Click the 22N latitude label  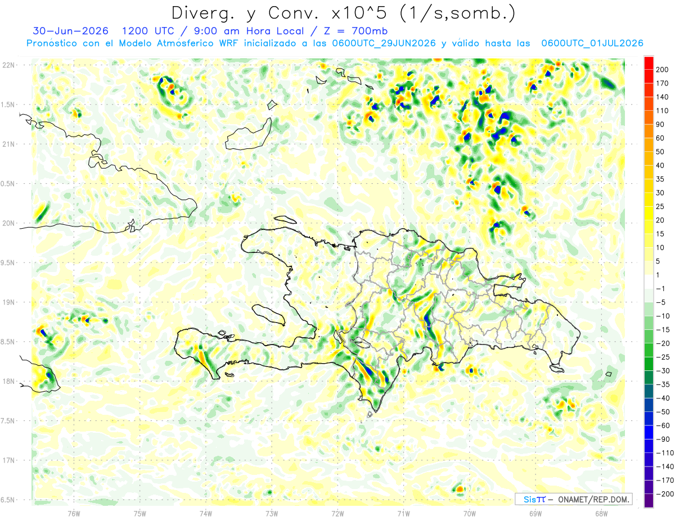pyautogui.click(x=8, y=65)
